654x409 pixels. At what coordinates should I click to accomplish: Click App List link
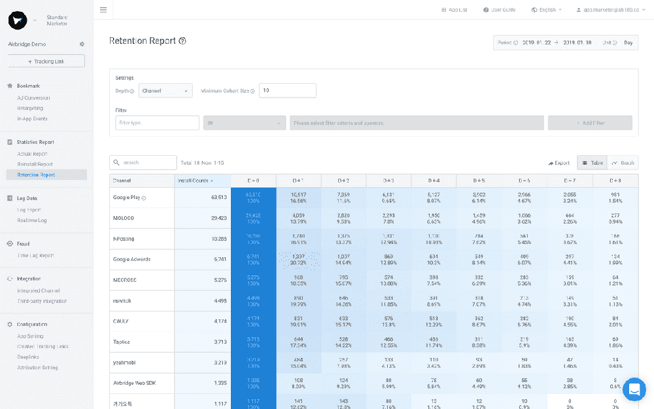[455, 10]
